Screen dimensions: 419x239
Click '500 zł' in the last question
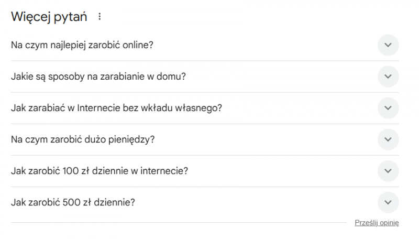[x=76, y=202]
